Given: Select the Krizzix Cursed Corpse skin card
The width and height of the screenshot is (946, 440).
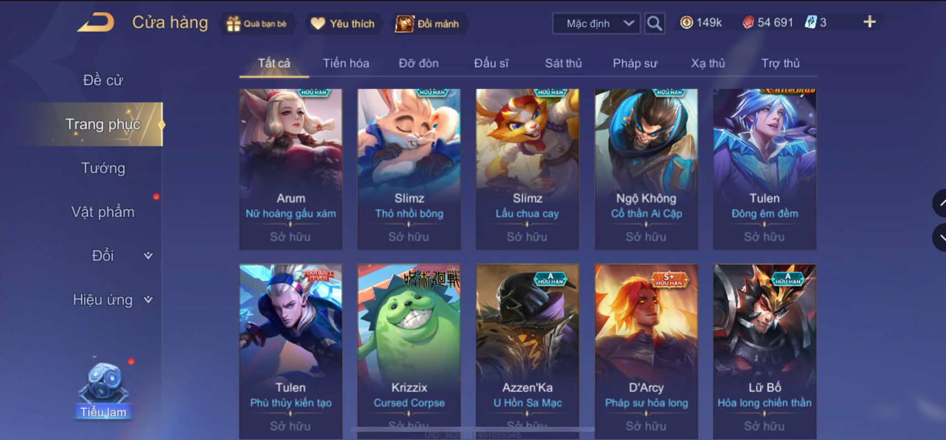Looking at the screenshot, I should 409,351.
